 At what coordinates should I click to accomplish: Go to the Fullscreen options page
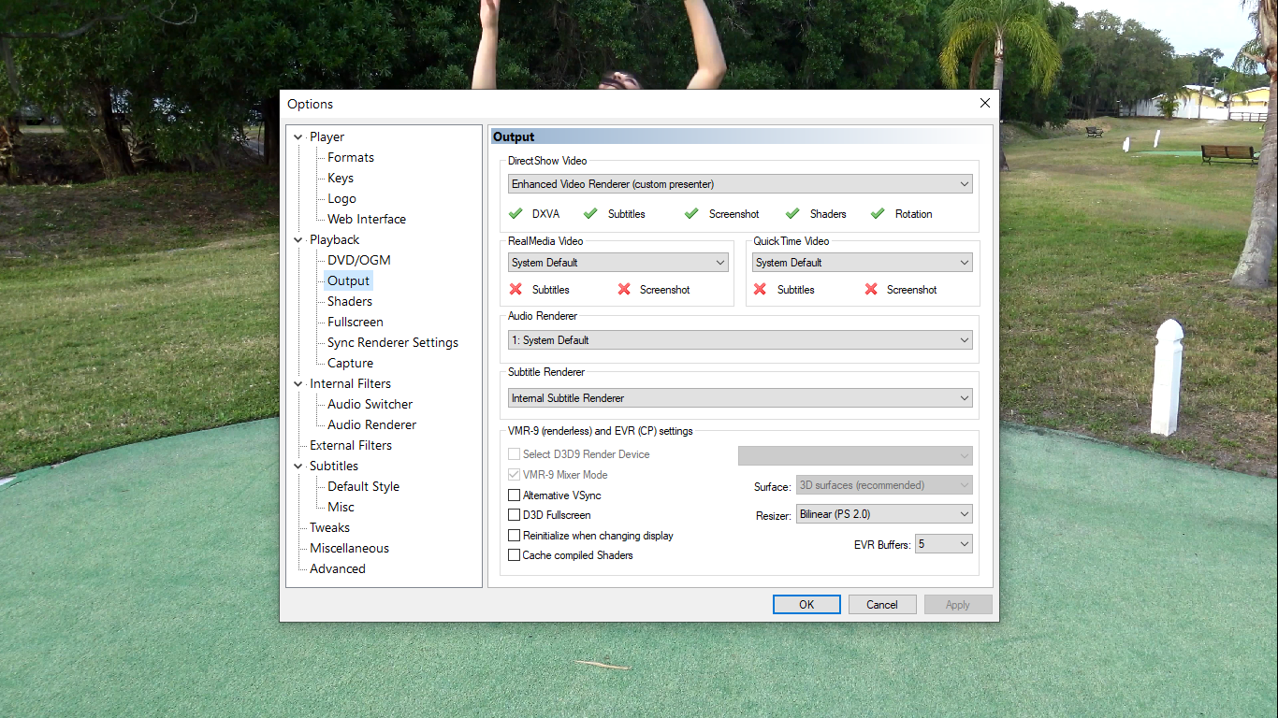tap(356, 322)
